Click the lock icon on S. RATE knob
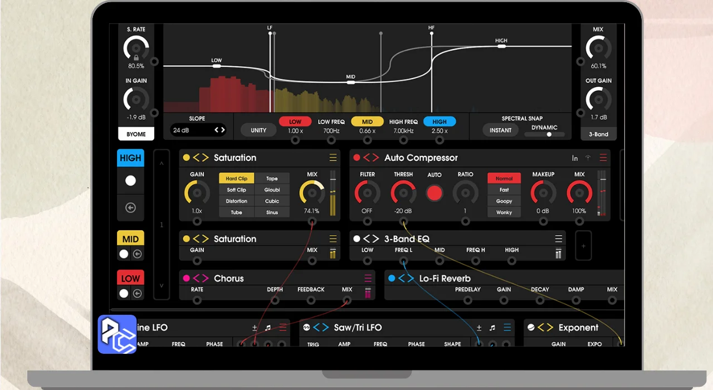Screen dimensions: 713x390 [x=136, y=57]
